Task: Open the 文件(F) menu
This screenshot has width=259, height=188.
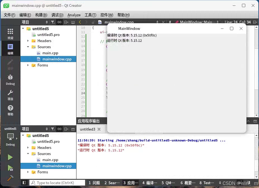Action: [x=9, y=15]
